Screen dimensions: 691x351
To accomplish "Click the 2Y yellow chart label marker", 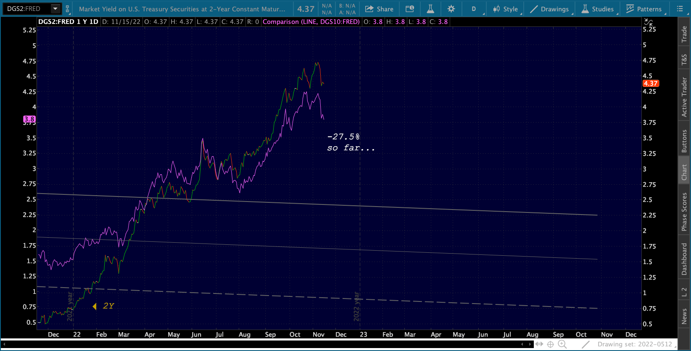I will (104, 306).
